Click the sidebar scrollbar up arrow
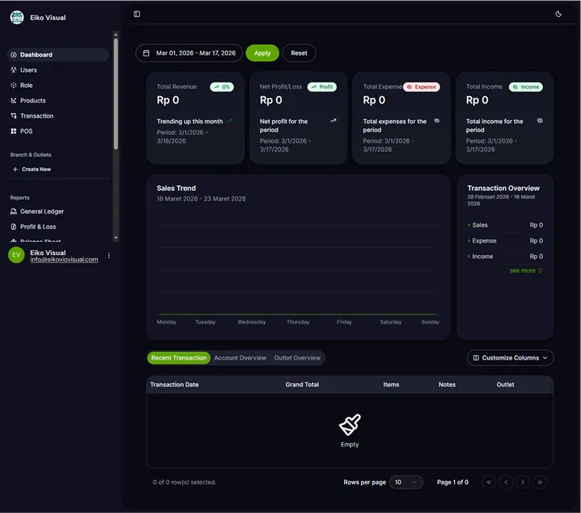This screenshot has width=581, height=513. 115,35
